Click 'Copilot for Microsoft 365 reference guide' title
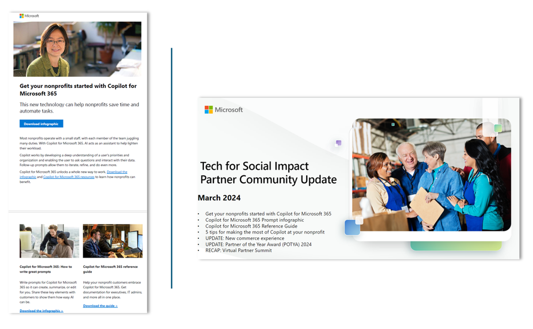Screen dimensions: 533x329 pyautogui.click(x=110, y=269)
